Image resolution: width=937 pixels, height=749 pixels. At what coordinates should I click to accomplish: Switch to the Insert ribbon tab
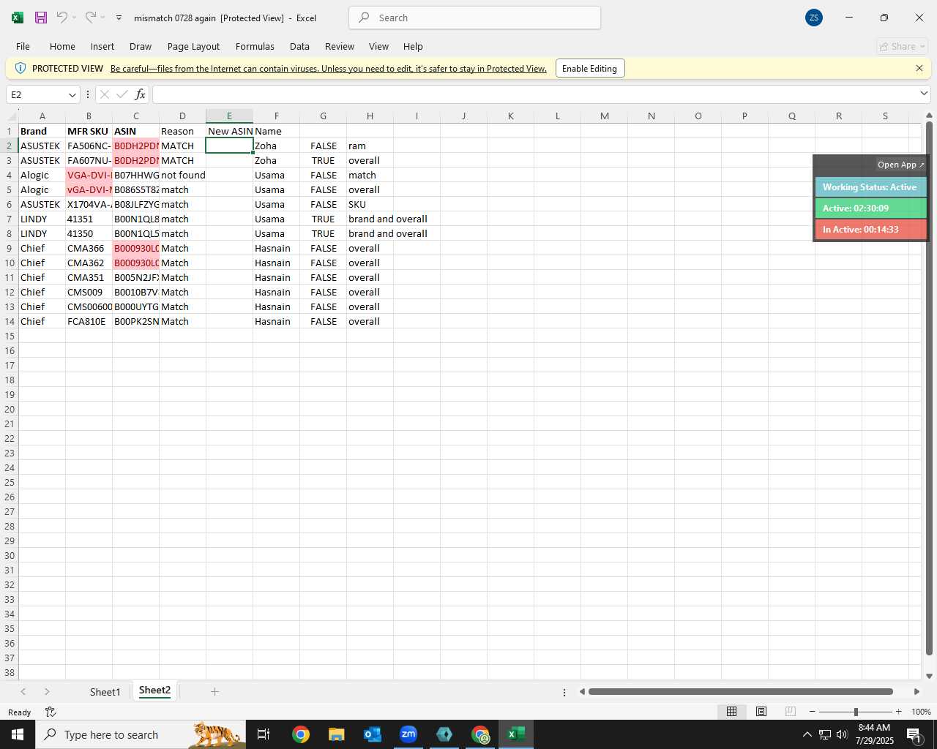[102, 46]
